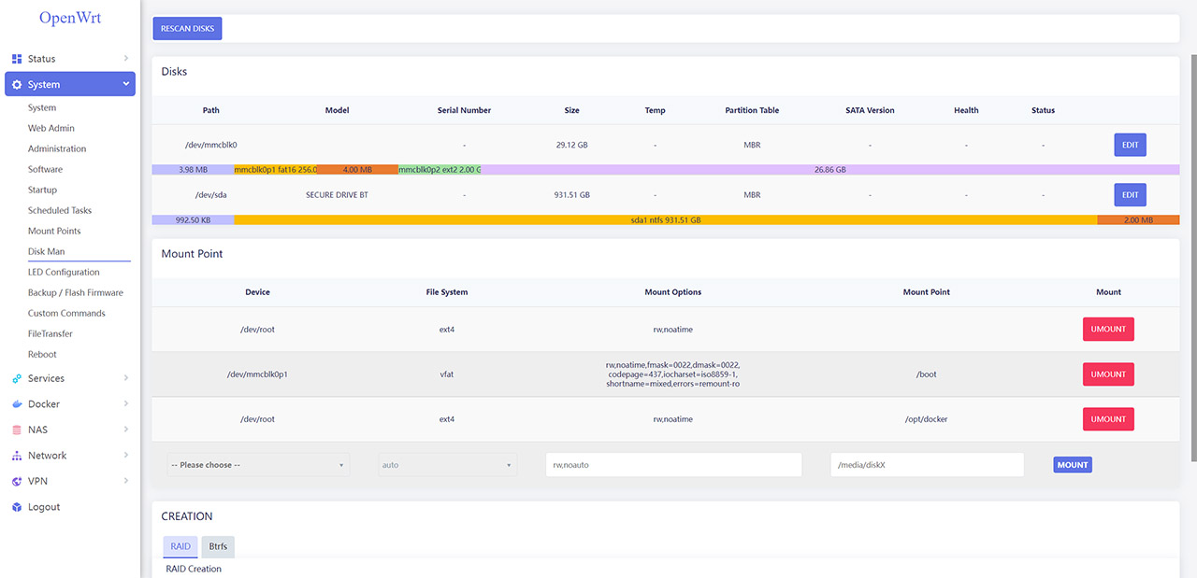Click the Logout cube icon
The width and height of the screenshot is (1197, 578).
click(x=17, y=507)
